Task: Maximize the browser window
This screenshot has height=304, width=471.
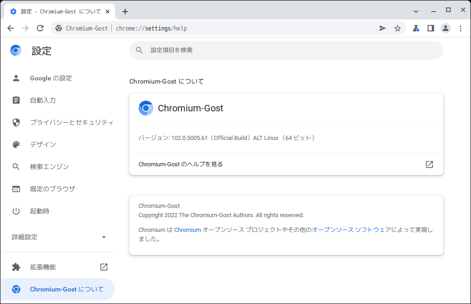Action: (x=448, y=10)
